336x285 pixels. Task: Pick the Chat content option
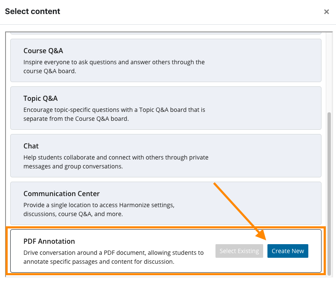(166, 156)
